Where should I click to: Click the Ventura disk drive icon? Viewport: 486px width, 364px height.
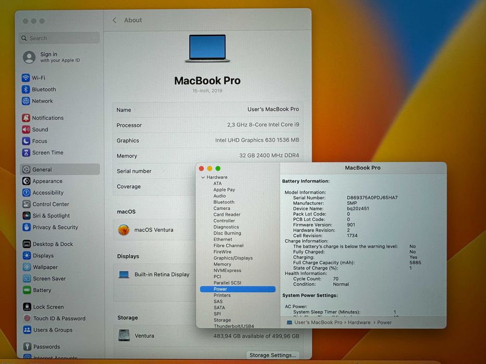(124, 335)
